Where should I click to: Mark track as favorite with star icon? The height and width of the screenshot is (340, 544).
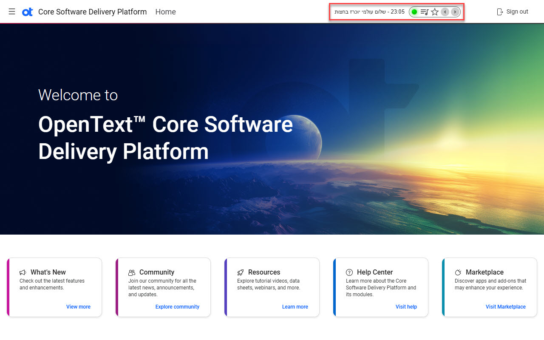click(x=434, y=12)
